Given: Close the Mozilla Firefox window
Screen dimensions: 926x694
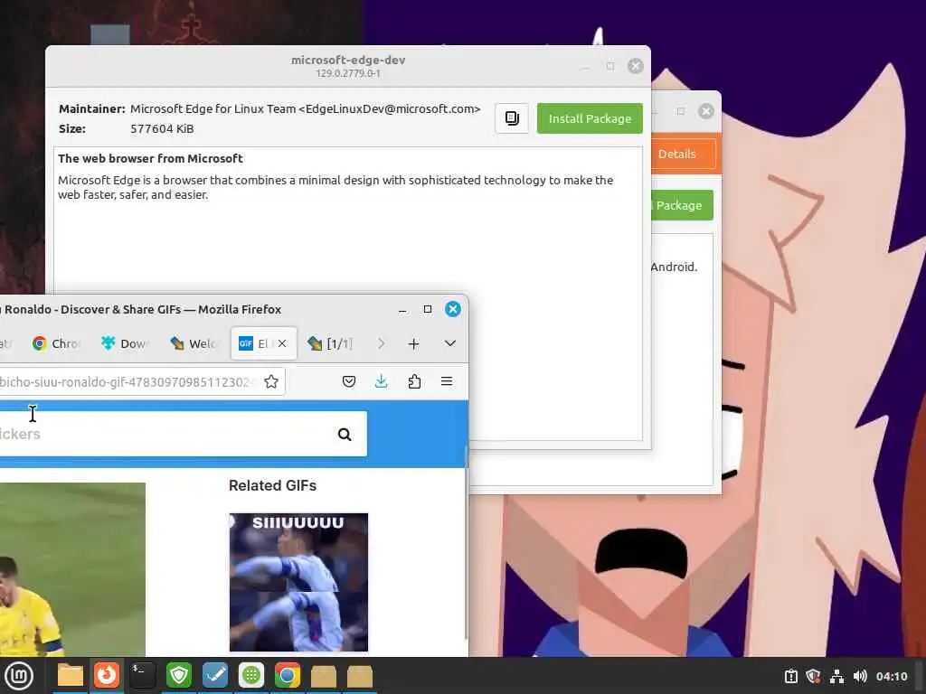Looking at the screenshot, I should tap(453, 309).
